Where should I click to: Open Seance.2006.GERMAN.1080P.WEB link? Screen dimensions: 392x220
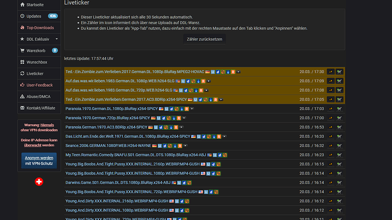109,146
